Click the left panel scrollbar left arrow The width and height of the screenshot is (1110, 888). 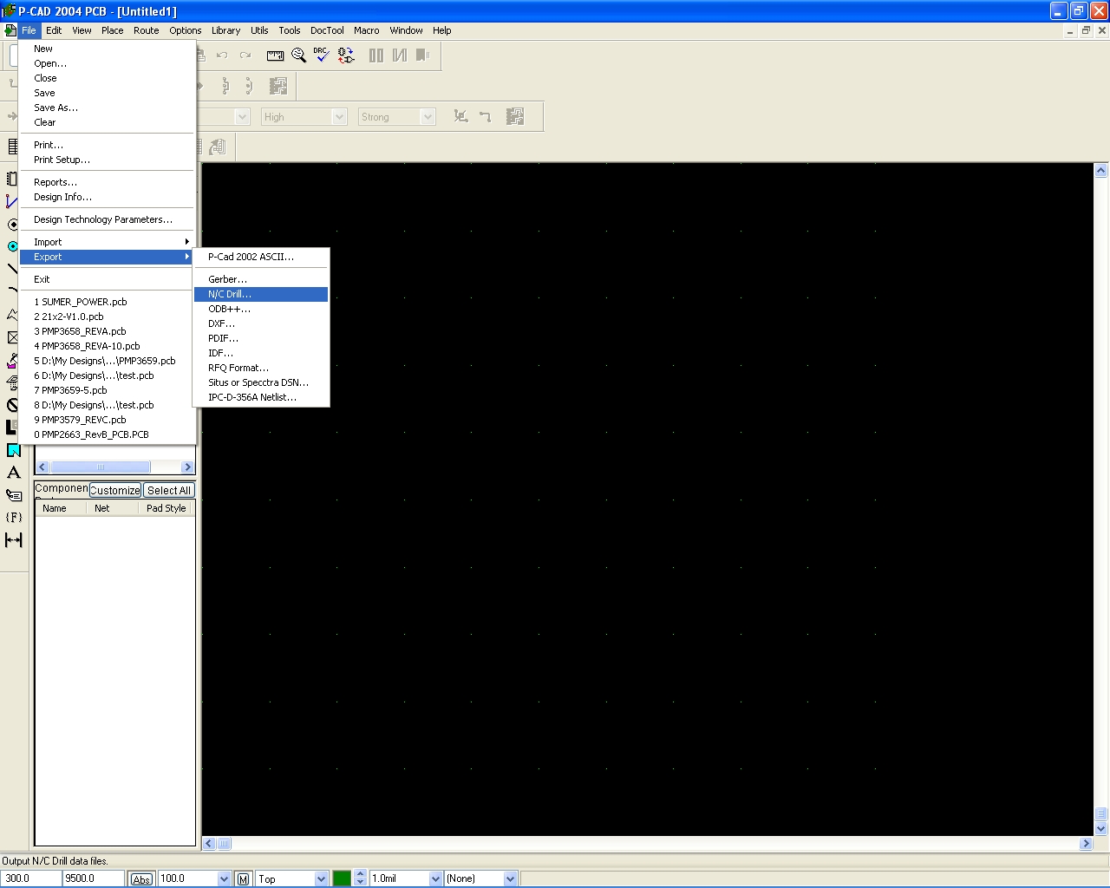[42, 467]
